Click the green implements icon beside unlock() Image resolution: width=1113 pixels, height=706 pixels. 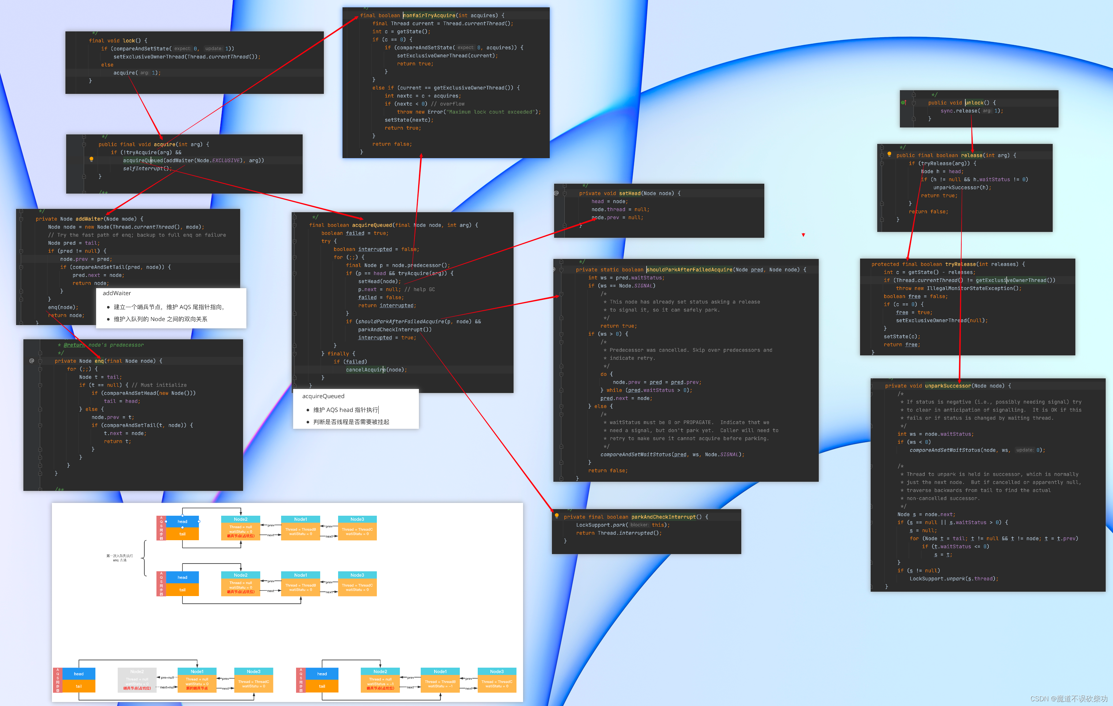tap(904, 103)
